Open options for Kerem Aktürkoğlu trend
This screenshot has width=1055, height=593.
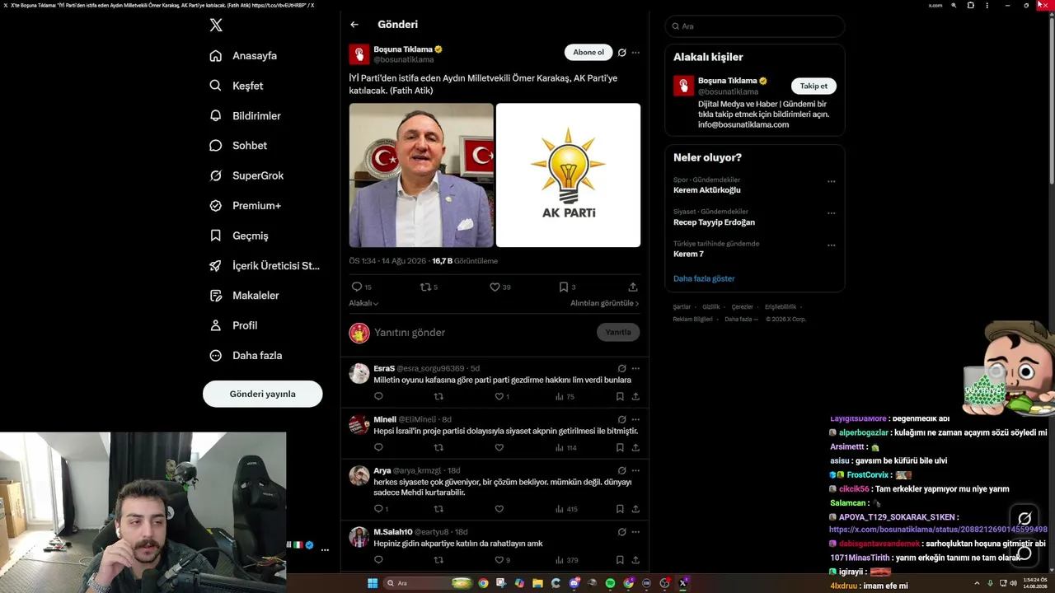pos(831,181)
